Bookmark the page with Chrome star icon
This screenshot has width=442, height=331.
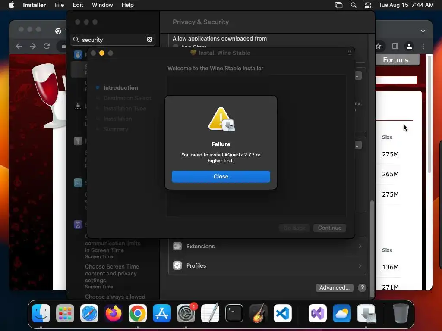click(378, 46)
